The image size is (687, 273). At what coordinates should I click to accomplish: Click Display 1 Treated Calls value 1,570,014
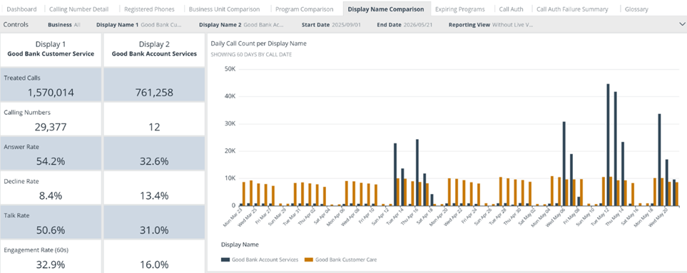[x=51, y=93]
